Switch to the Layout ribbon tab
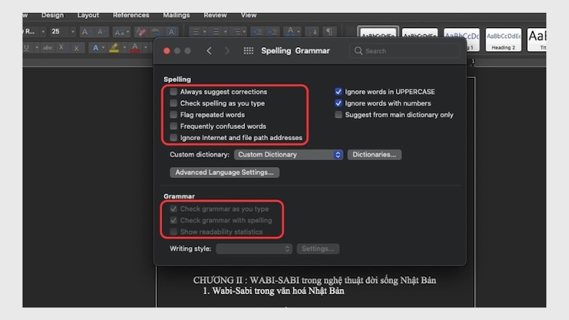 tap(88, 15)
